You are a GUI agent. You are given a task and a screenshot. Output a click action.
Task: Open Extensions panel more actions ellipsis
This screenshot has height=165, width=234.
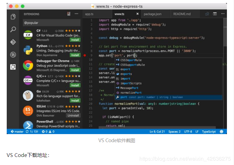click(x=76, y=14)
